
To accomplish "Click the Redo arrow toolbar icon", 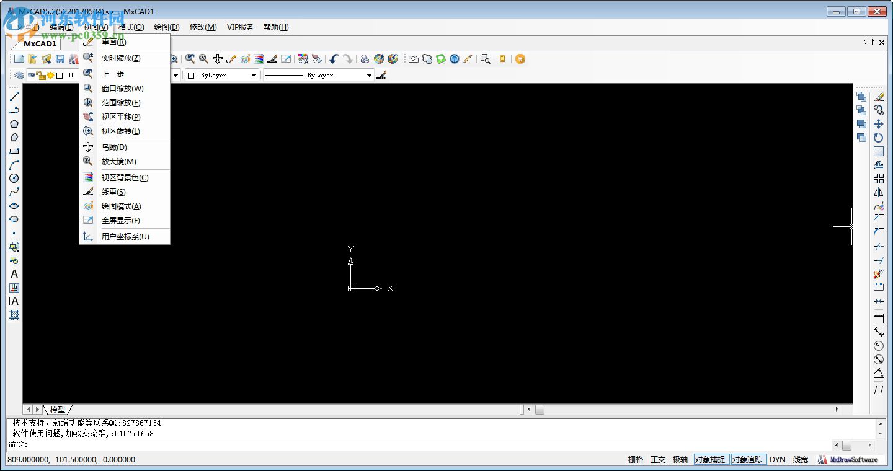I will click(x=347, y=59).
